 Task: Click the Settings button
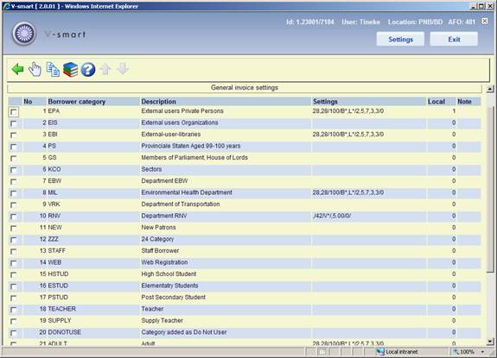[400, 39]
